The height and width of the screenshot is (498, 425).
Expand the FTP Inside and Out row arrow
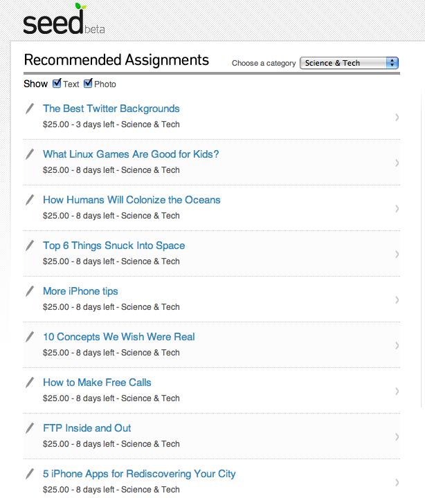click(397, 436)
